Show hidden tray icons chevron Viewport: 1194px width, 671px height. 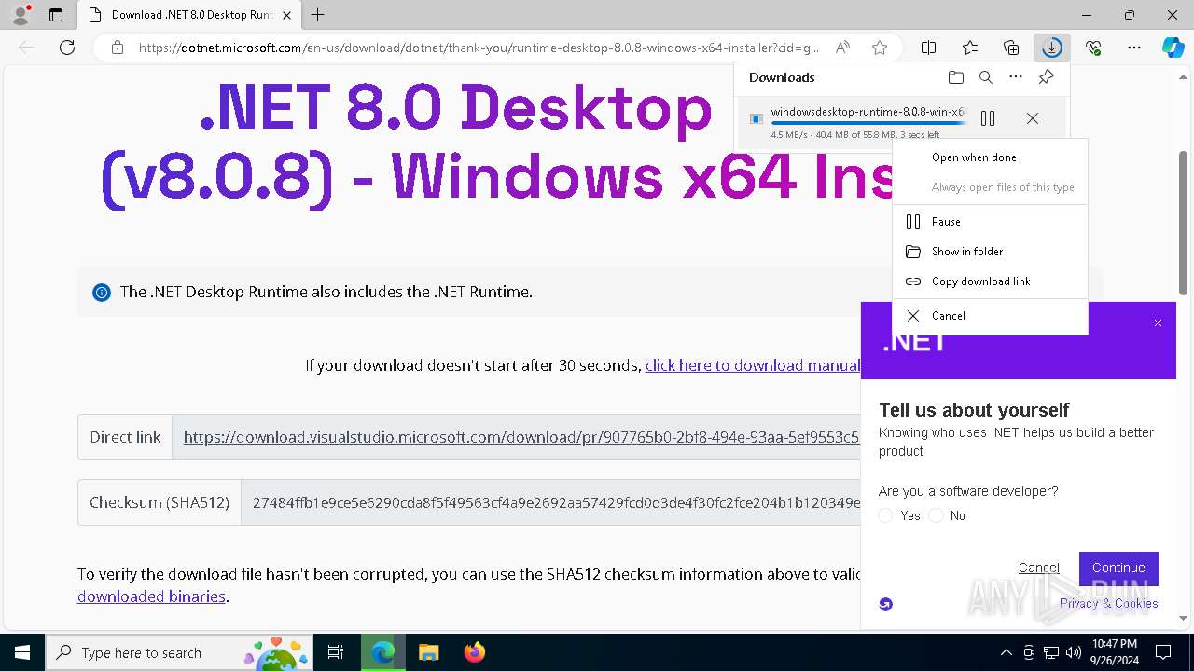tap(1006, 652)
